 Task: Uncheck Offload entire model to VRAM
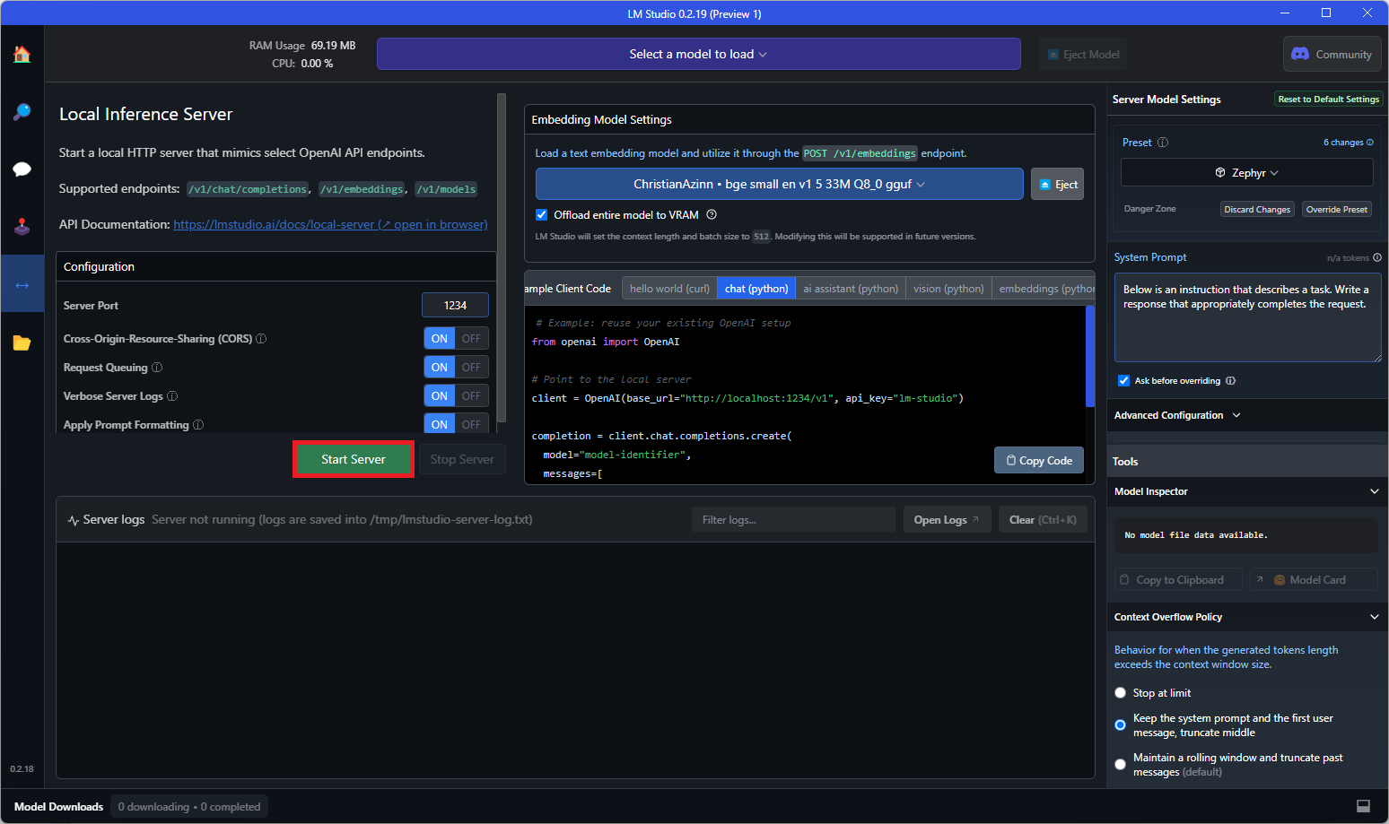click(541, 215)
